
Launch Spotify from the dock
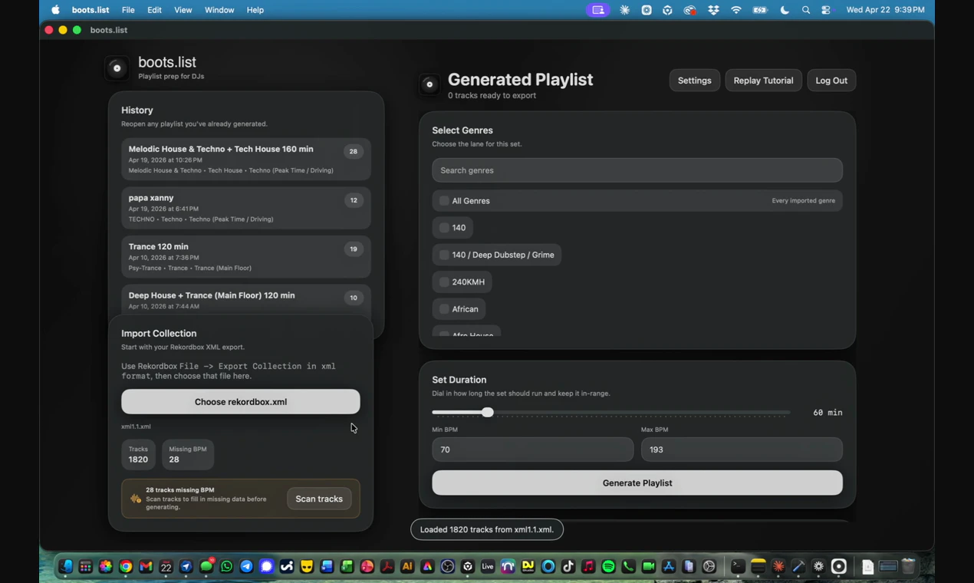[608, 566]
